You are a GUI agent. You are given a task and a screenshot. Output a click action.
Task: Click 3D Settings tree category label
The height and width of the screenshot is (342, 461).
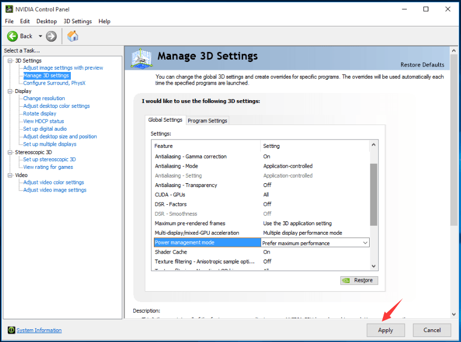click(28, 60)
